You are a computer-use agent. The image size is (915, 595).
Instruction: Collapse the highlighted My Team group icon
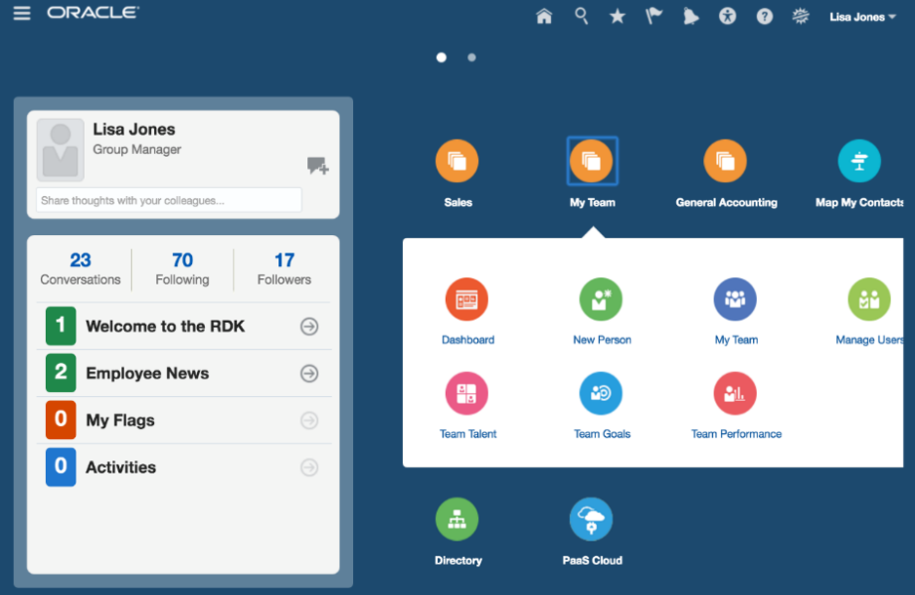point(592,161)
